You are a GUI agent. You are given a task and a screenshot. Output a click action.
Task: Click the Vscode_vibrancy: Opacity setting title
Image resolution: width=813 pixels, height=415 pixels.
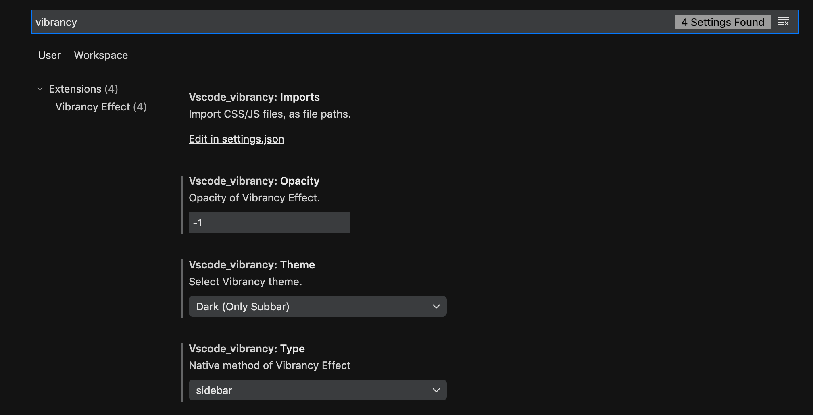point(254,181)
